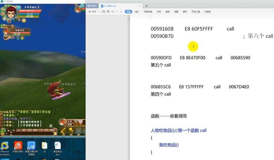Select the 页面布局 ribbon tab
This screenshot has height=160, width=274.
point(148,11)
